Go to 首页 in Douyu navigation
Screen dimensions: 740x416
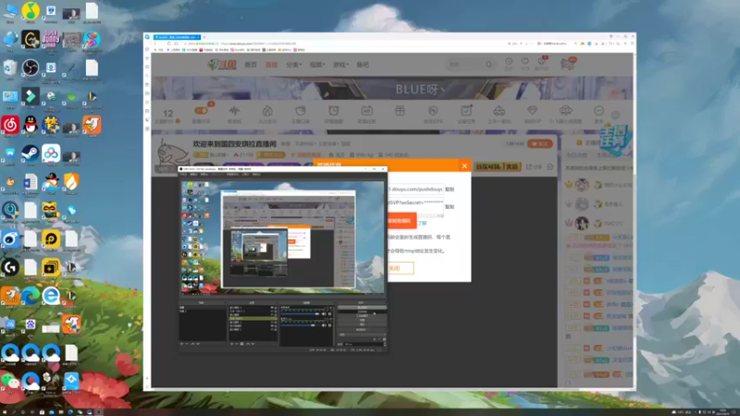click(x=251, y=65)
